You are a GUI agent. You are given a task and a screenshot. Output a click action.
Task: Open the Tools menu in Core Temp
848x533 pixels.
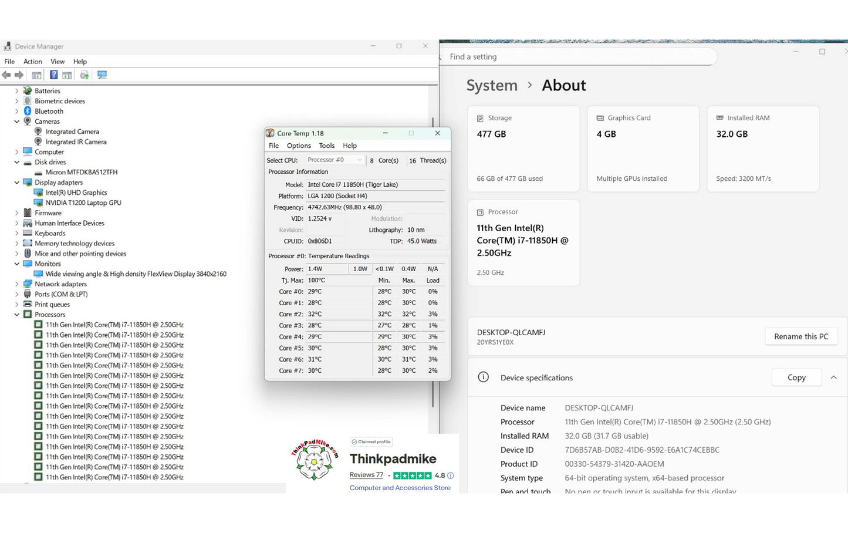(326, 146)
